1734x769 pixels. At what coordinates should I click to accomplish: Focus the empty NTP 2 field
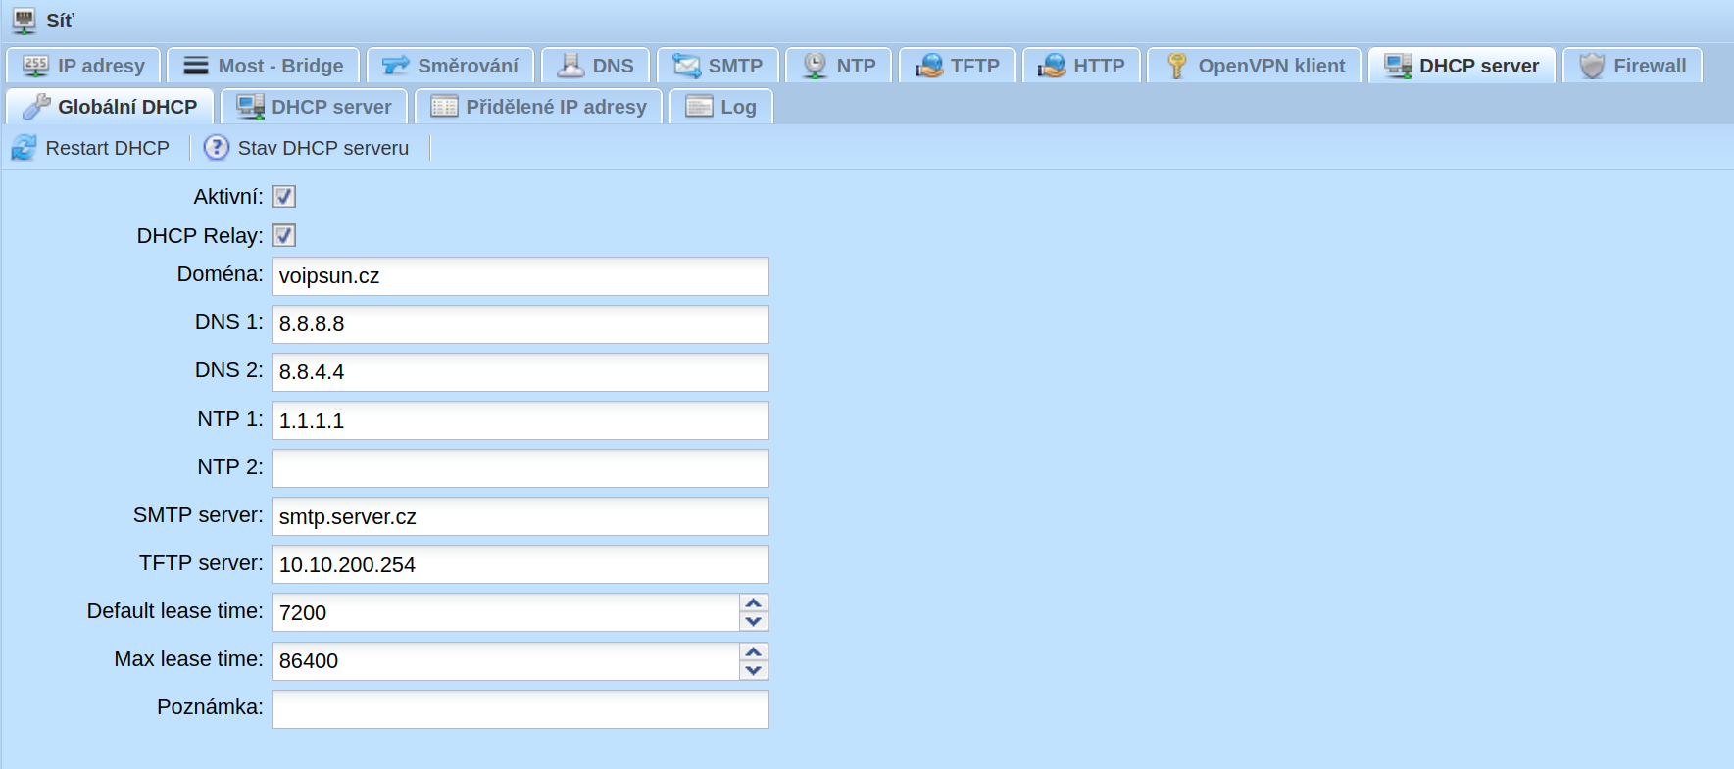pos(520,468)
